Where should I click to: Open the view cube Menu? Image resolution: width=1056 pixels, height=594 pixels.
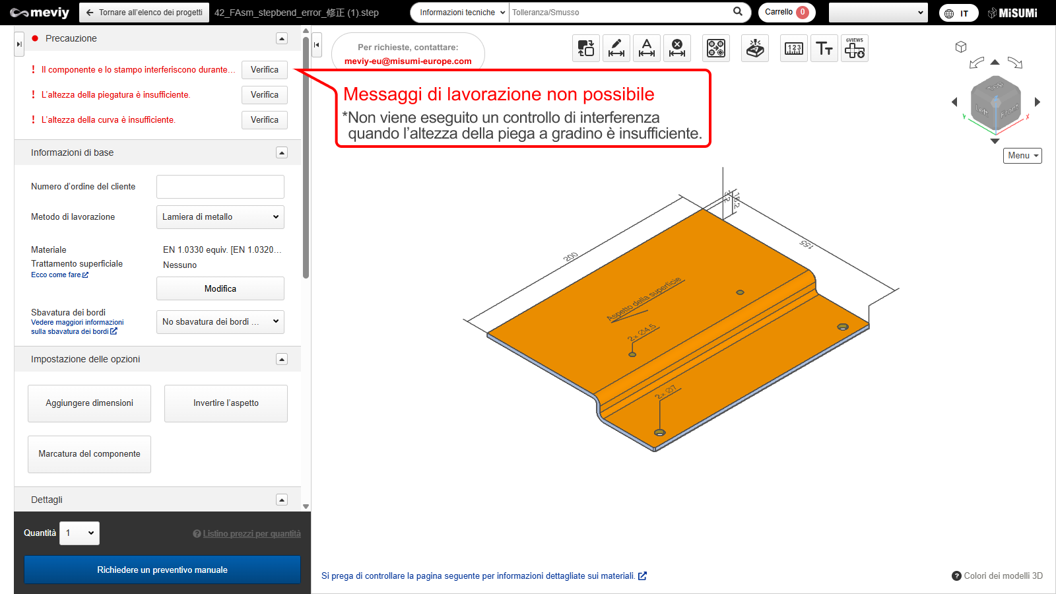pos(1022,156)
